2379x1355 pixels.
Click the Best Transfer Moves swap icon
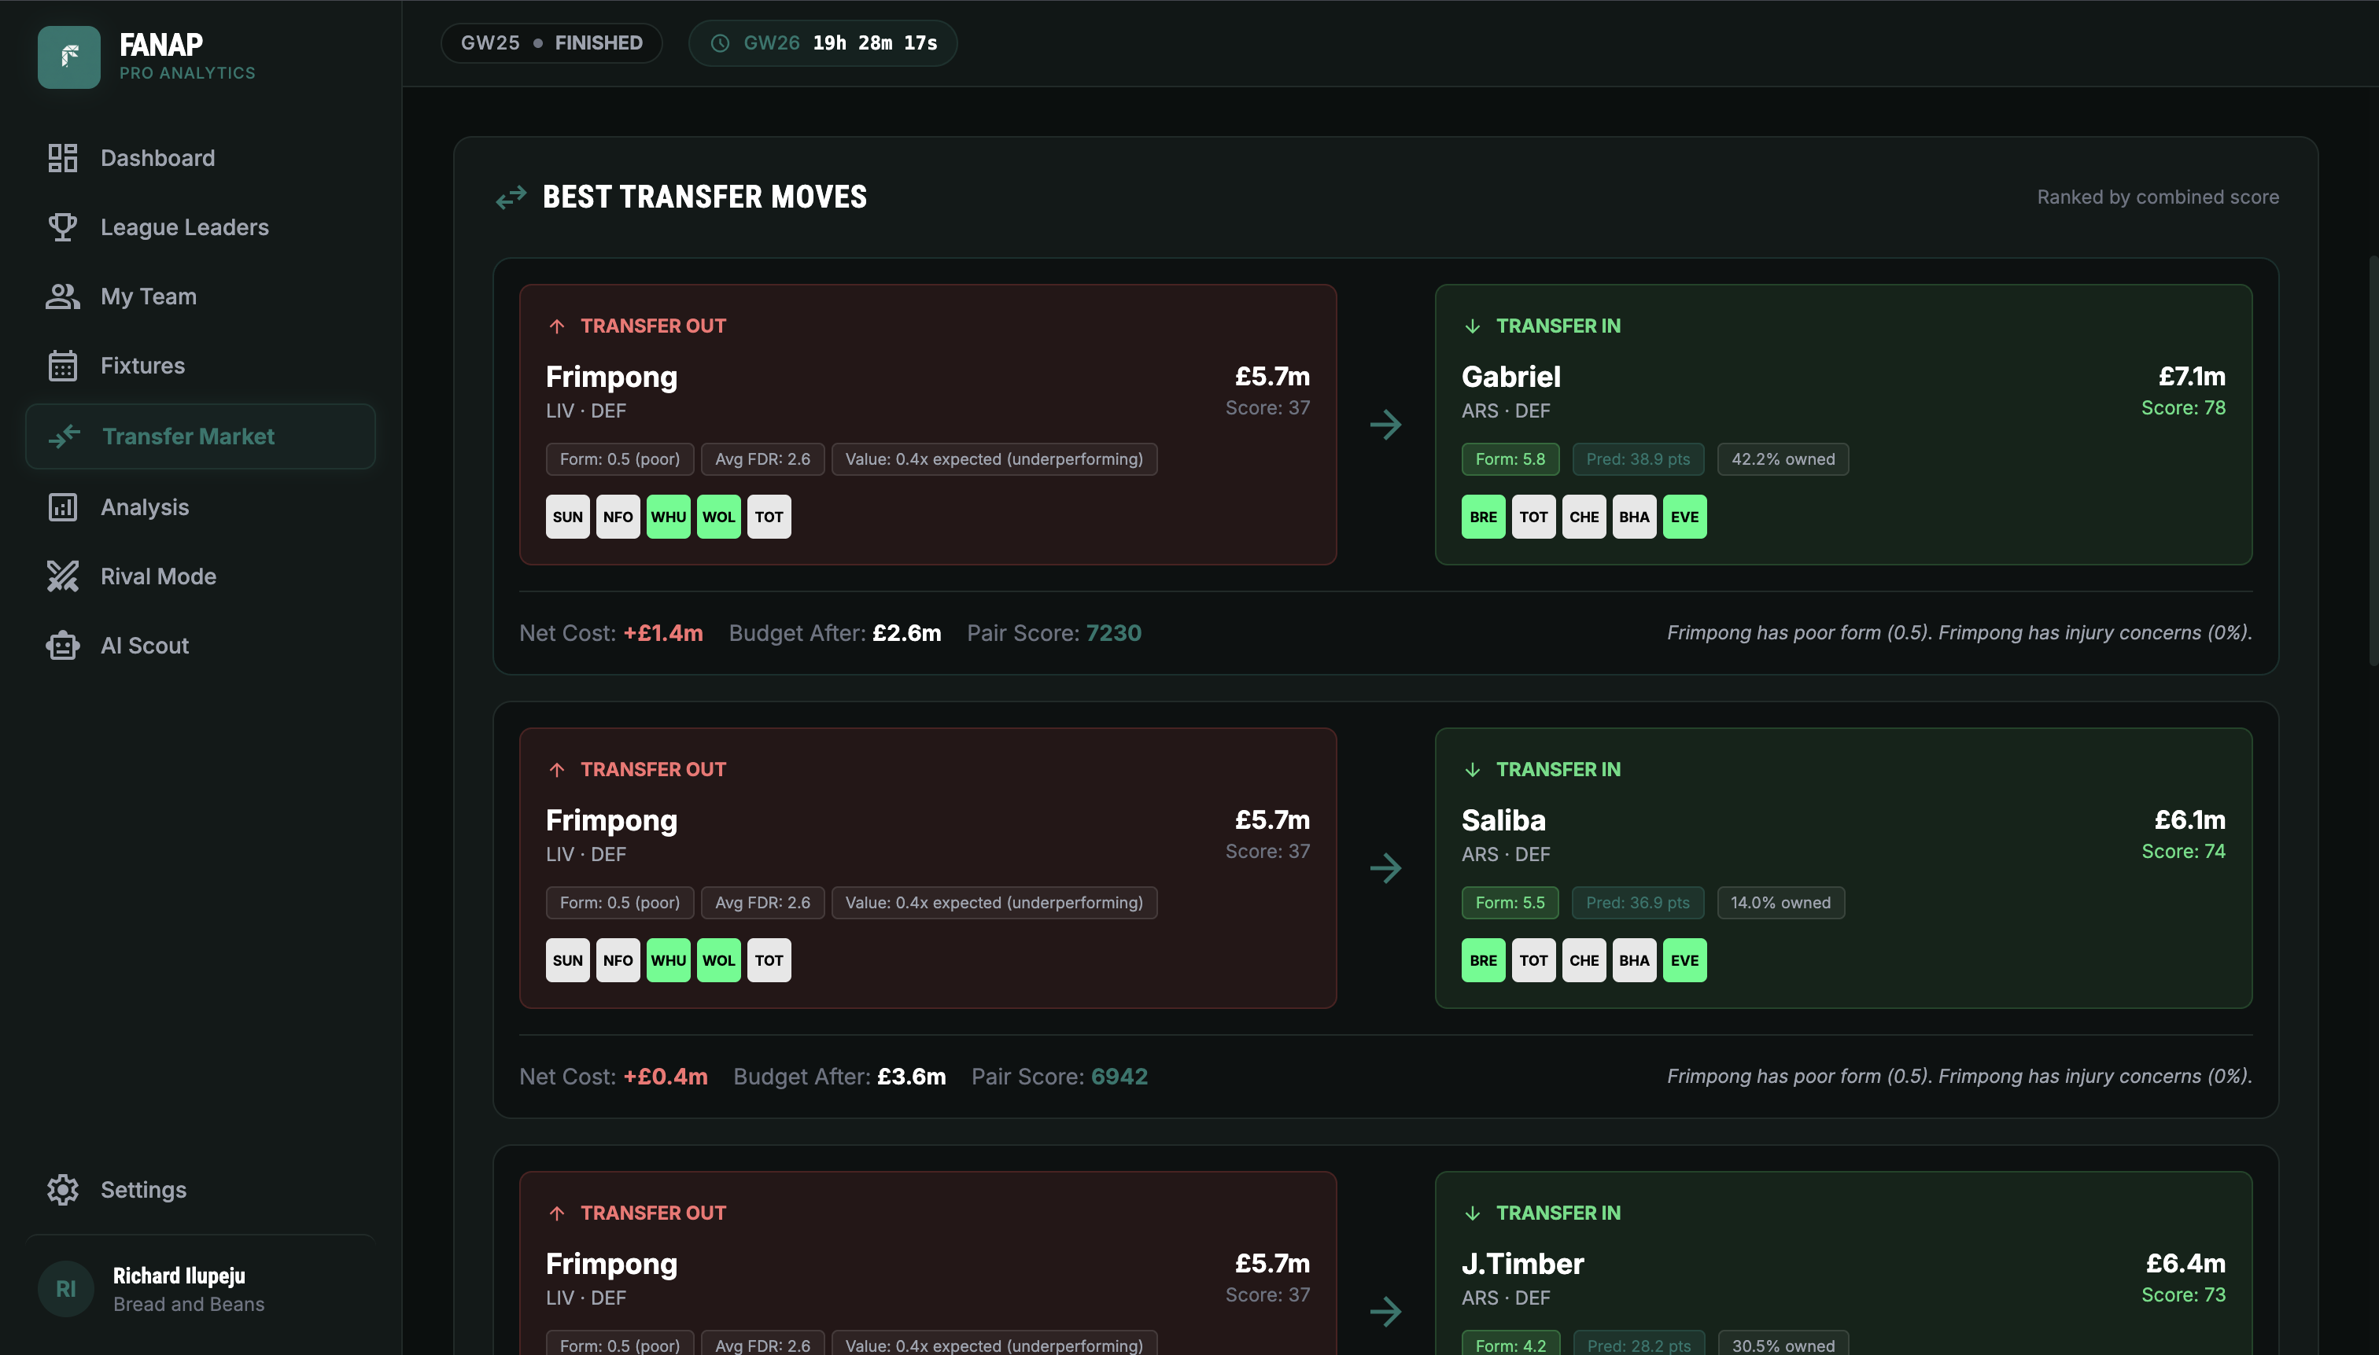pos(511,197)
